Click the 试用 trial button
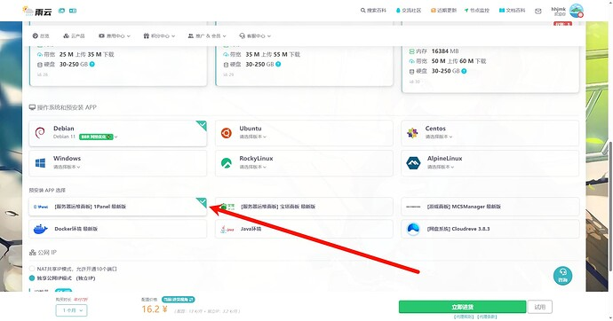Screen dimensions: 613x321 pos(540,307)
